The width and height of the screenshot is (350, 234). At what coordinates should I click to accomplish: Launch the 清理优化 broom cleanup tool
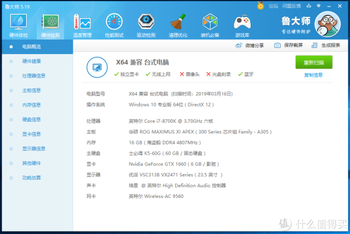[x=178, y=25]
